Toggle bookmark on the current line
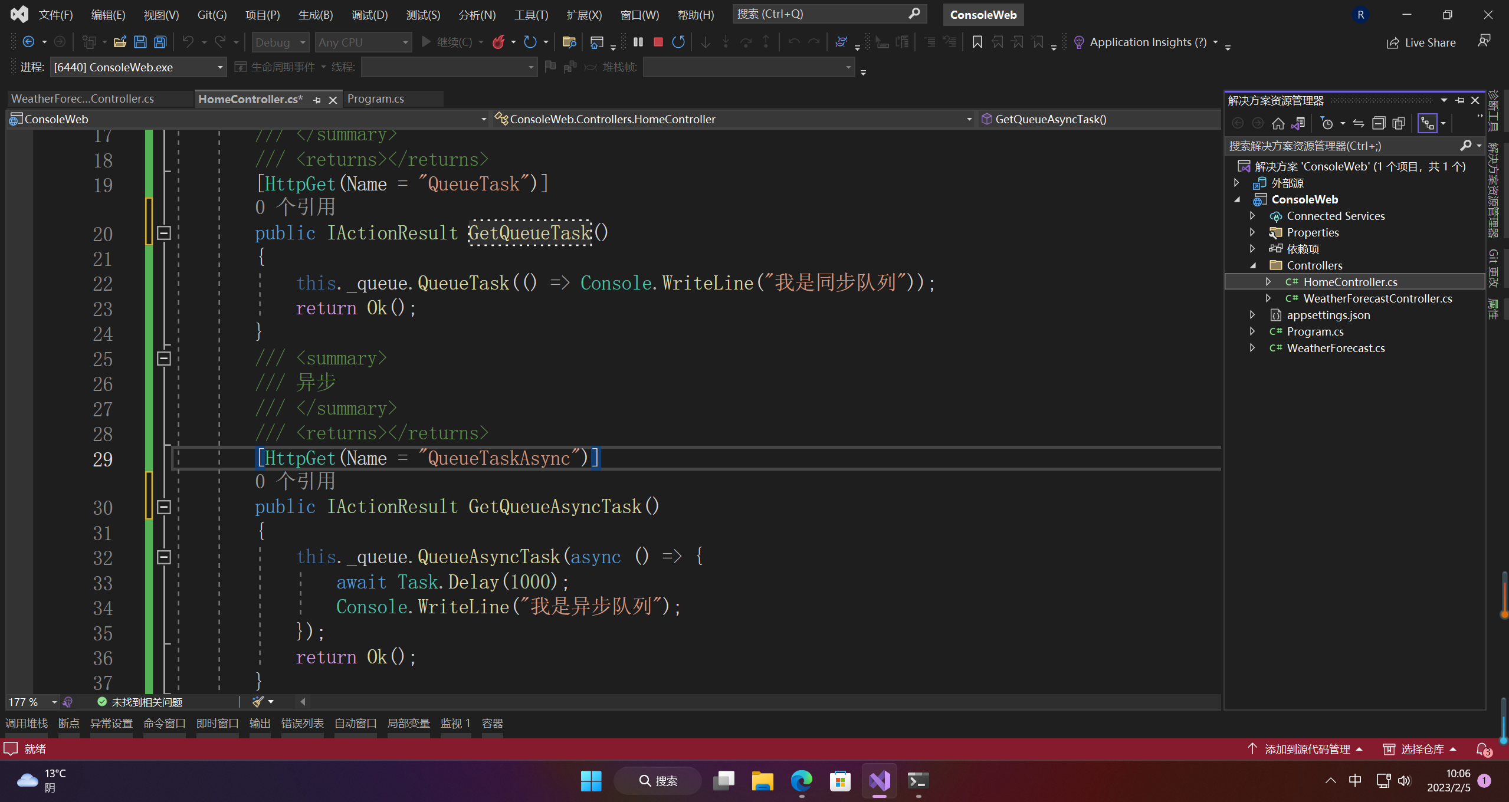1509x802 pixels. (x=977, y=42)
